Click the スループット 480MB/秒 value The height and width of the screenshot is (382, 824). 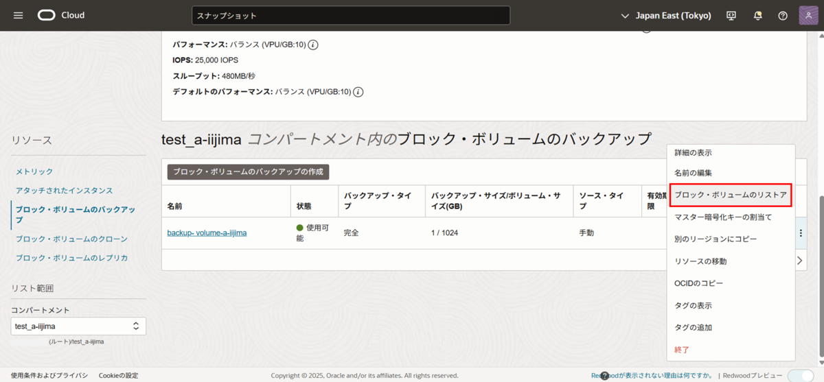point(238,76)
